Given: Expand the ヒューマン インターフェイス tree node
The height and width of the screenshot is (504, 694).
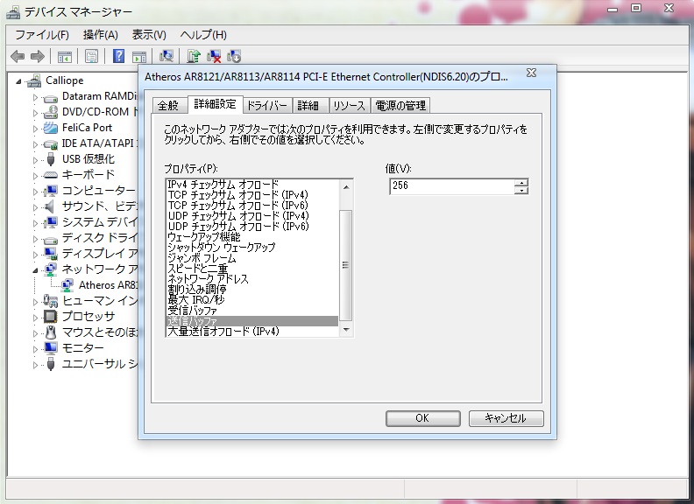Looking at the screenshot, I should point(35,302).
